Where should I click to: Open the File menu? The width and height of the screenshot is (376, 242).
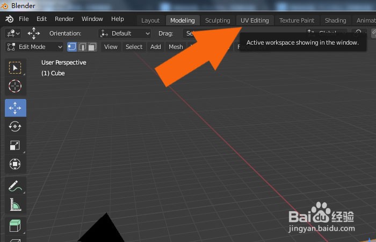24,19
